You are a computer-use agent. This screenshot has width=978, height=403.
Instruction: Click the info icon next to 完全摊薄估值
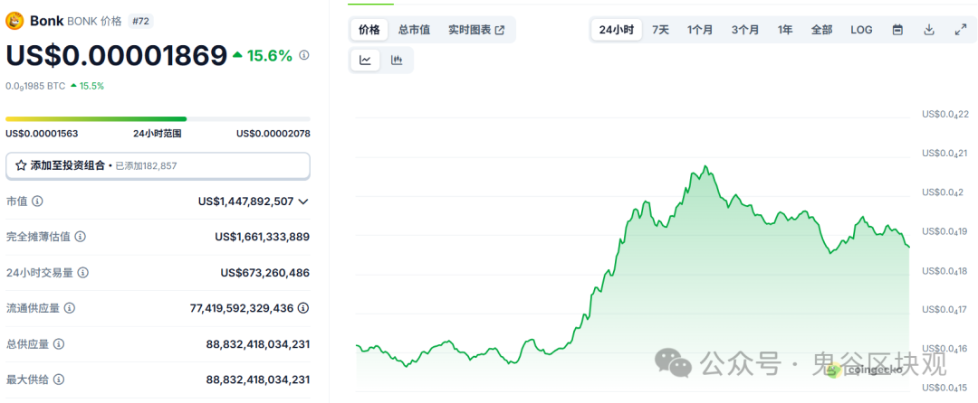81,237
